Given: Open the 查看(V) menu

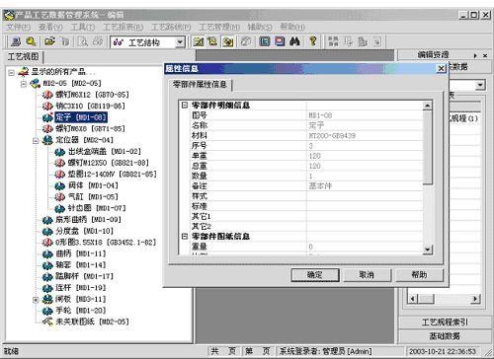Looking at the screenshot, I should [50, 27].
